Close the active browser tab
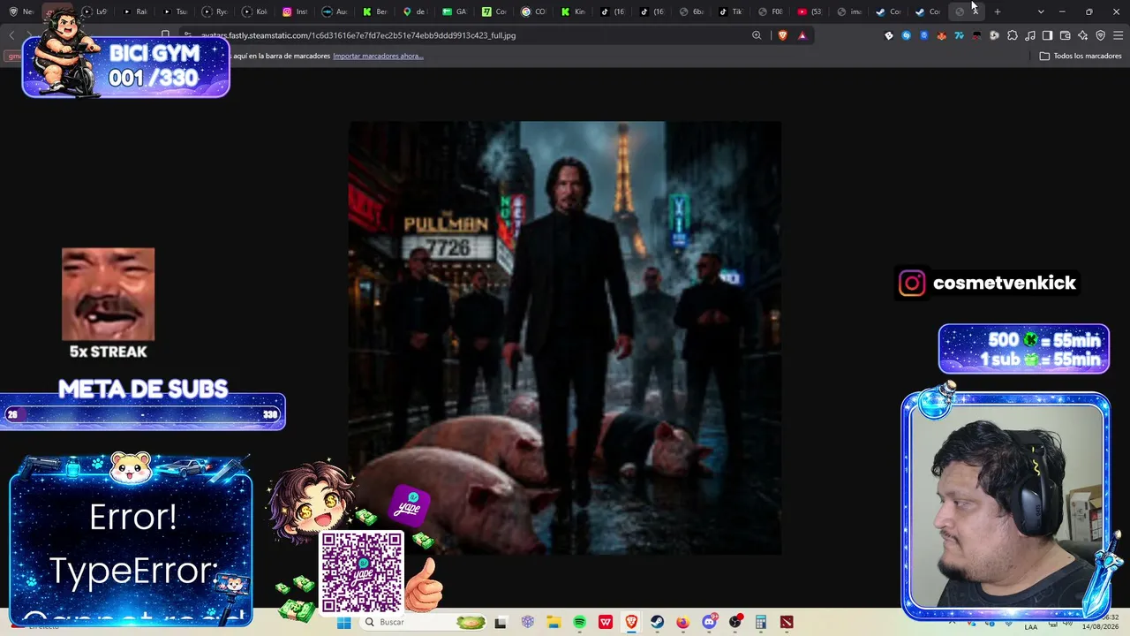 [x=975, y=11]
